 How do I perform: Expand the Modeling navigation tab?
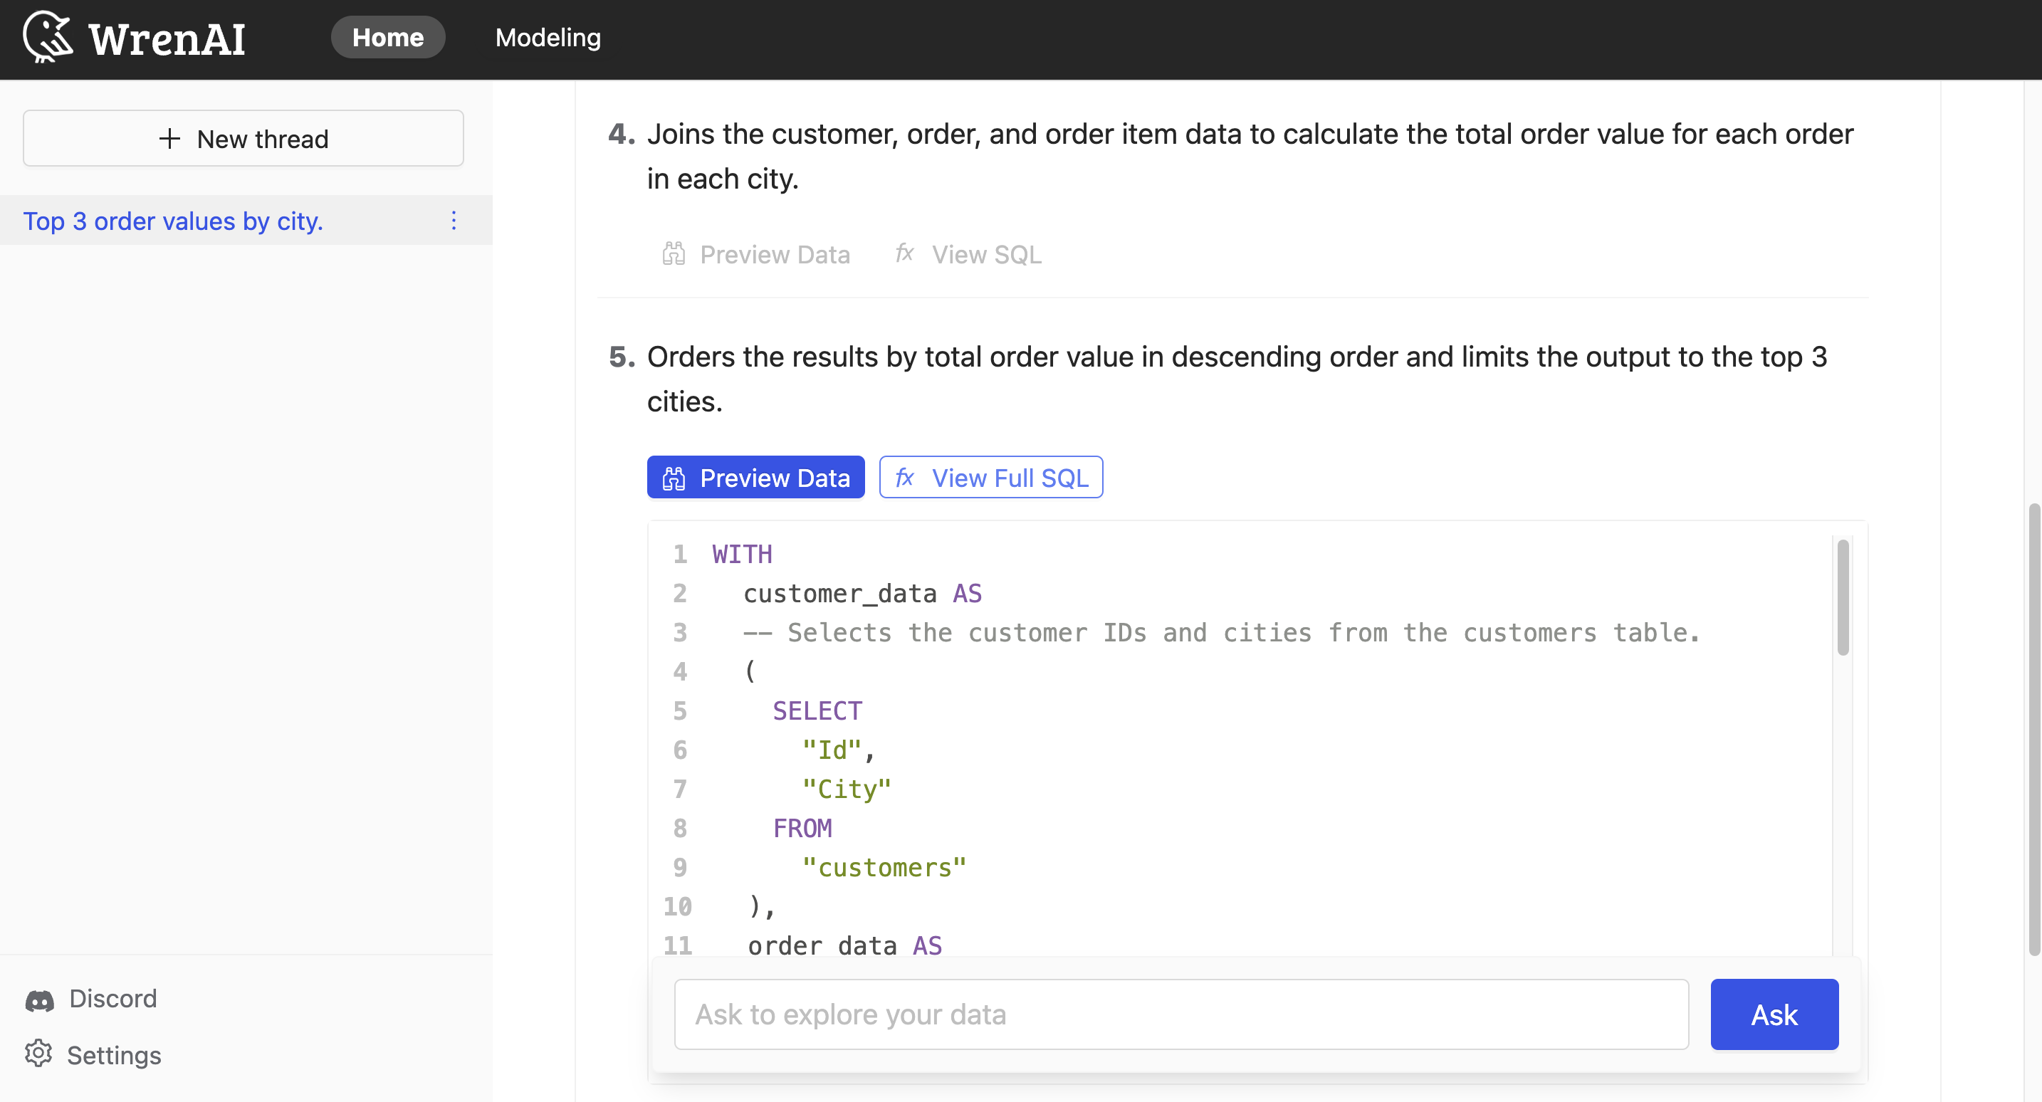(x=548, y=36)
